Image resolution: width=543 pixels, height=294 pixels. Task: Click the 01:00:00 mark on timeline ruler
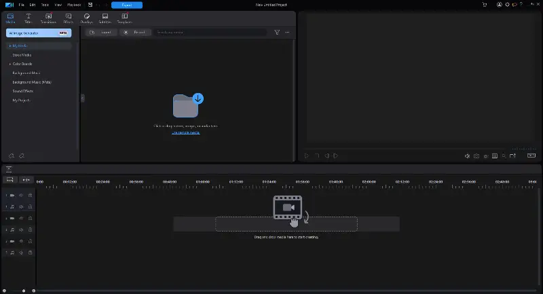[x=203, y=182]
